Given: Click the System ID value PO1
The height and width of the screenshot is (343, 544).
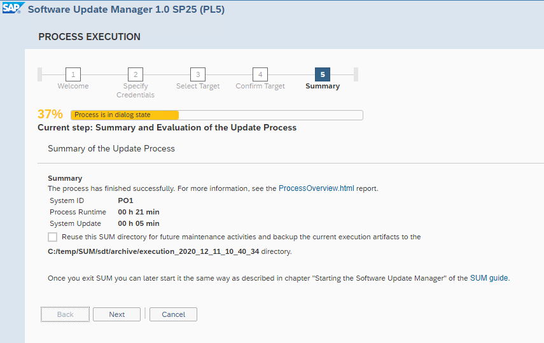Looking at the screenshot, I should pos(126,200).
